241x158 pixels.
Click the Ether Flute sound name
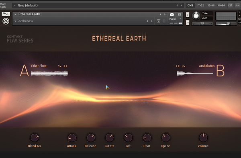pos(39,66)
